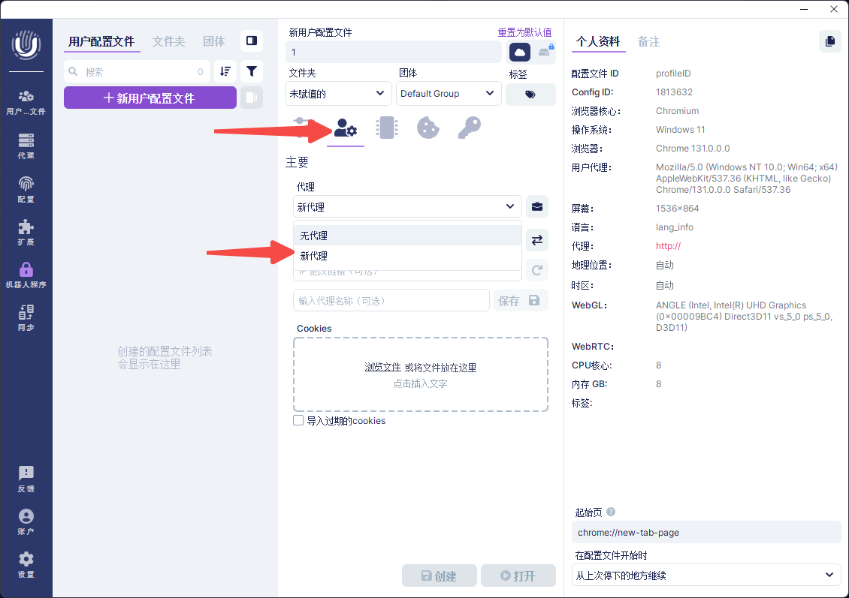
Task: Switch to the 备注 tab
Action: point(648,42)
